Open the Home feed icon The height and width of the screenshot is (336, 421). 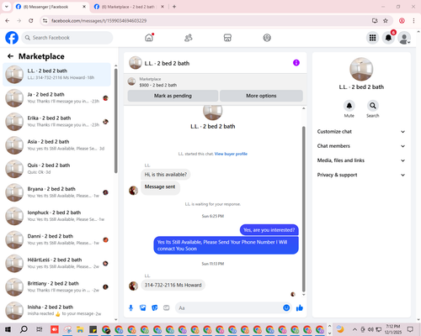[149, 38]
